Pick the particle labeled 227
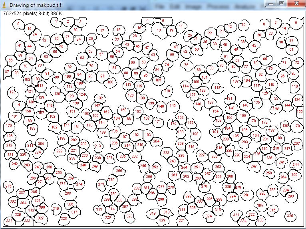This screenshot has width=306, height=229. click(202, 156)
